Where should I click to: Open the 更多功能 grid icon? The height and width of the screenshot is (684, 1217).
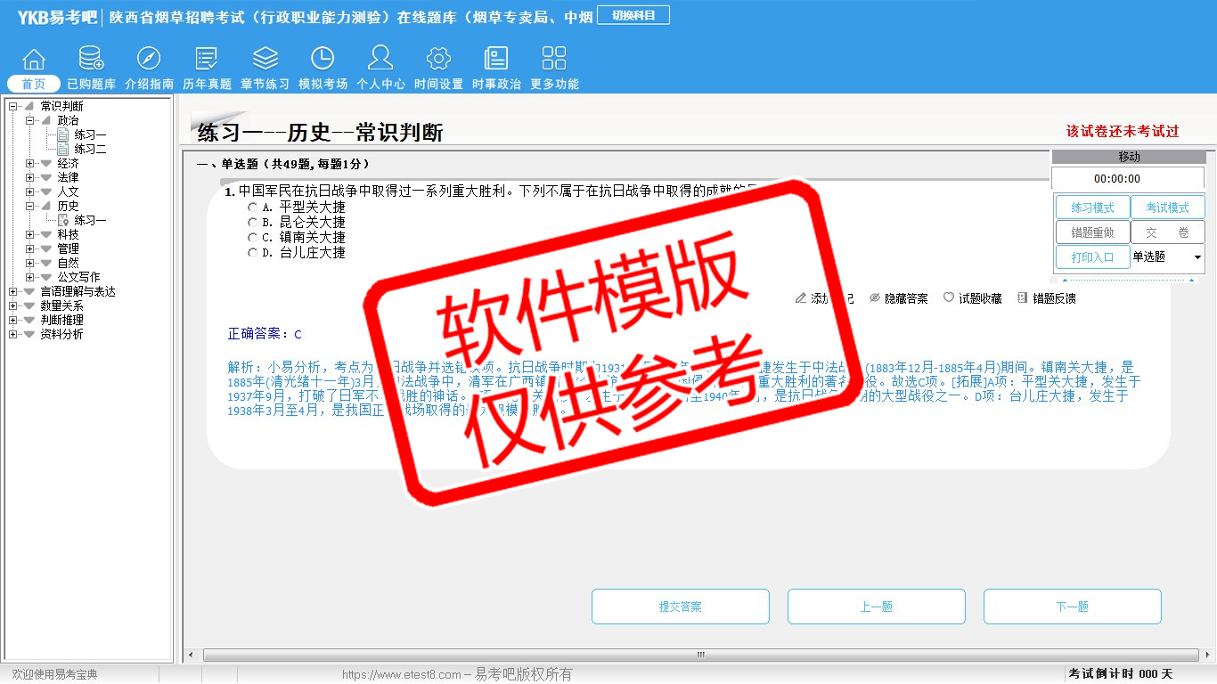554,59
